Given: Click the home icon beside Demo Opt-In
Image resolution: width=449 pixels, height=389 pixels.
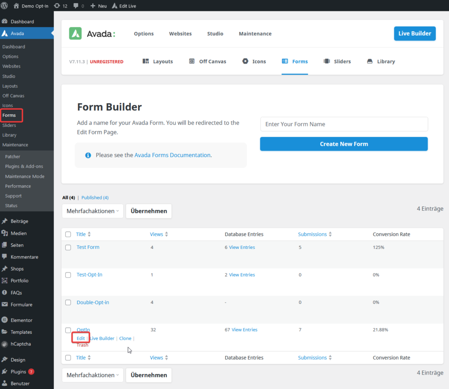Looking at the screenshot, I should coord(16,6).
